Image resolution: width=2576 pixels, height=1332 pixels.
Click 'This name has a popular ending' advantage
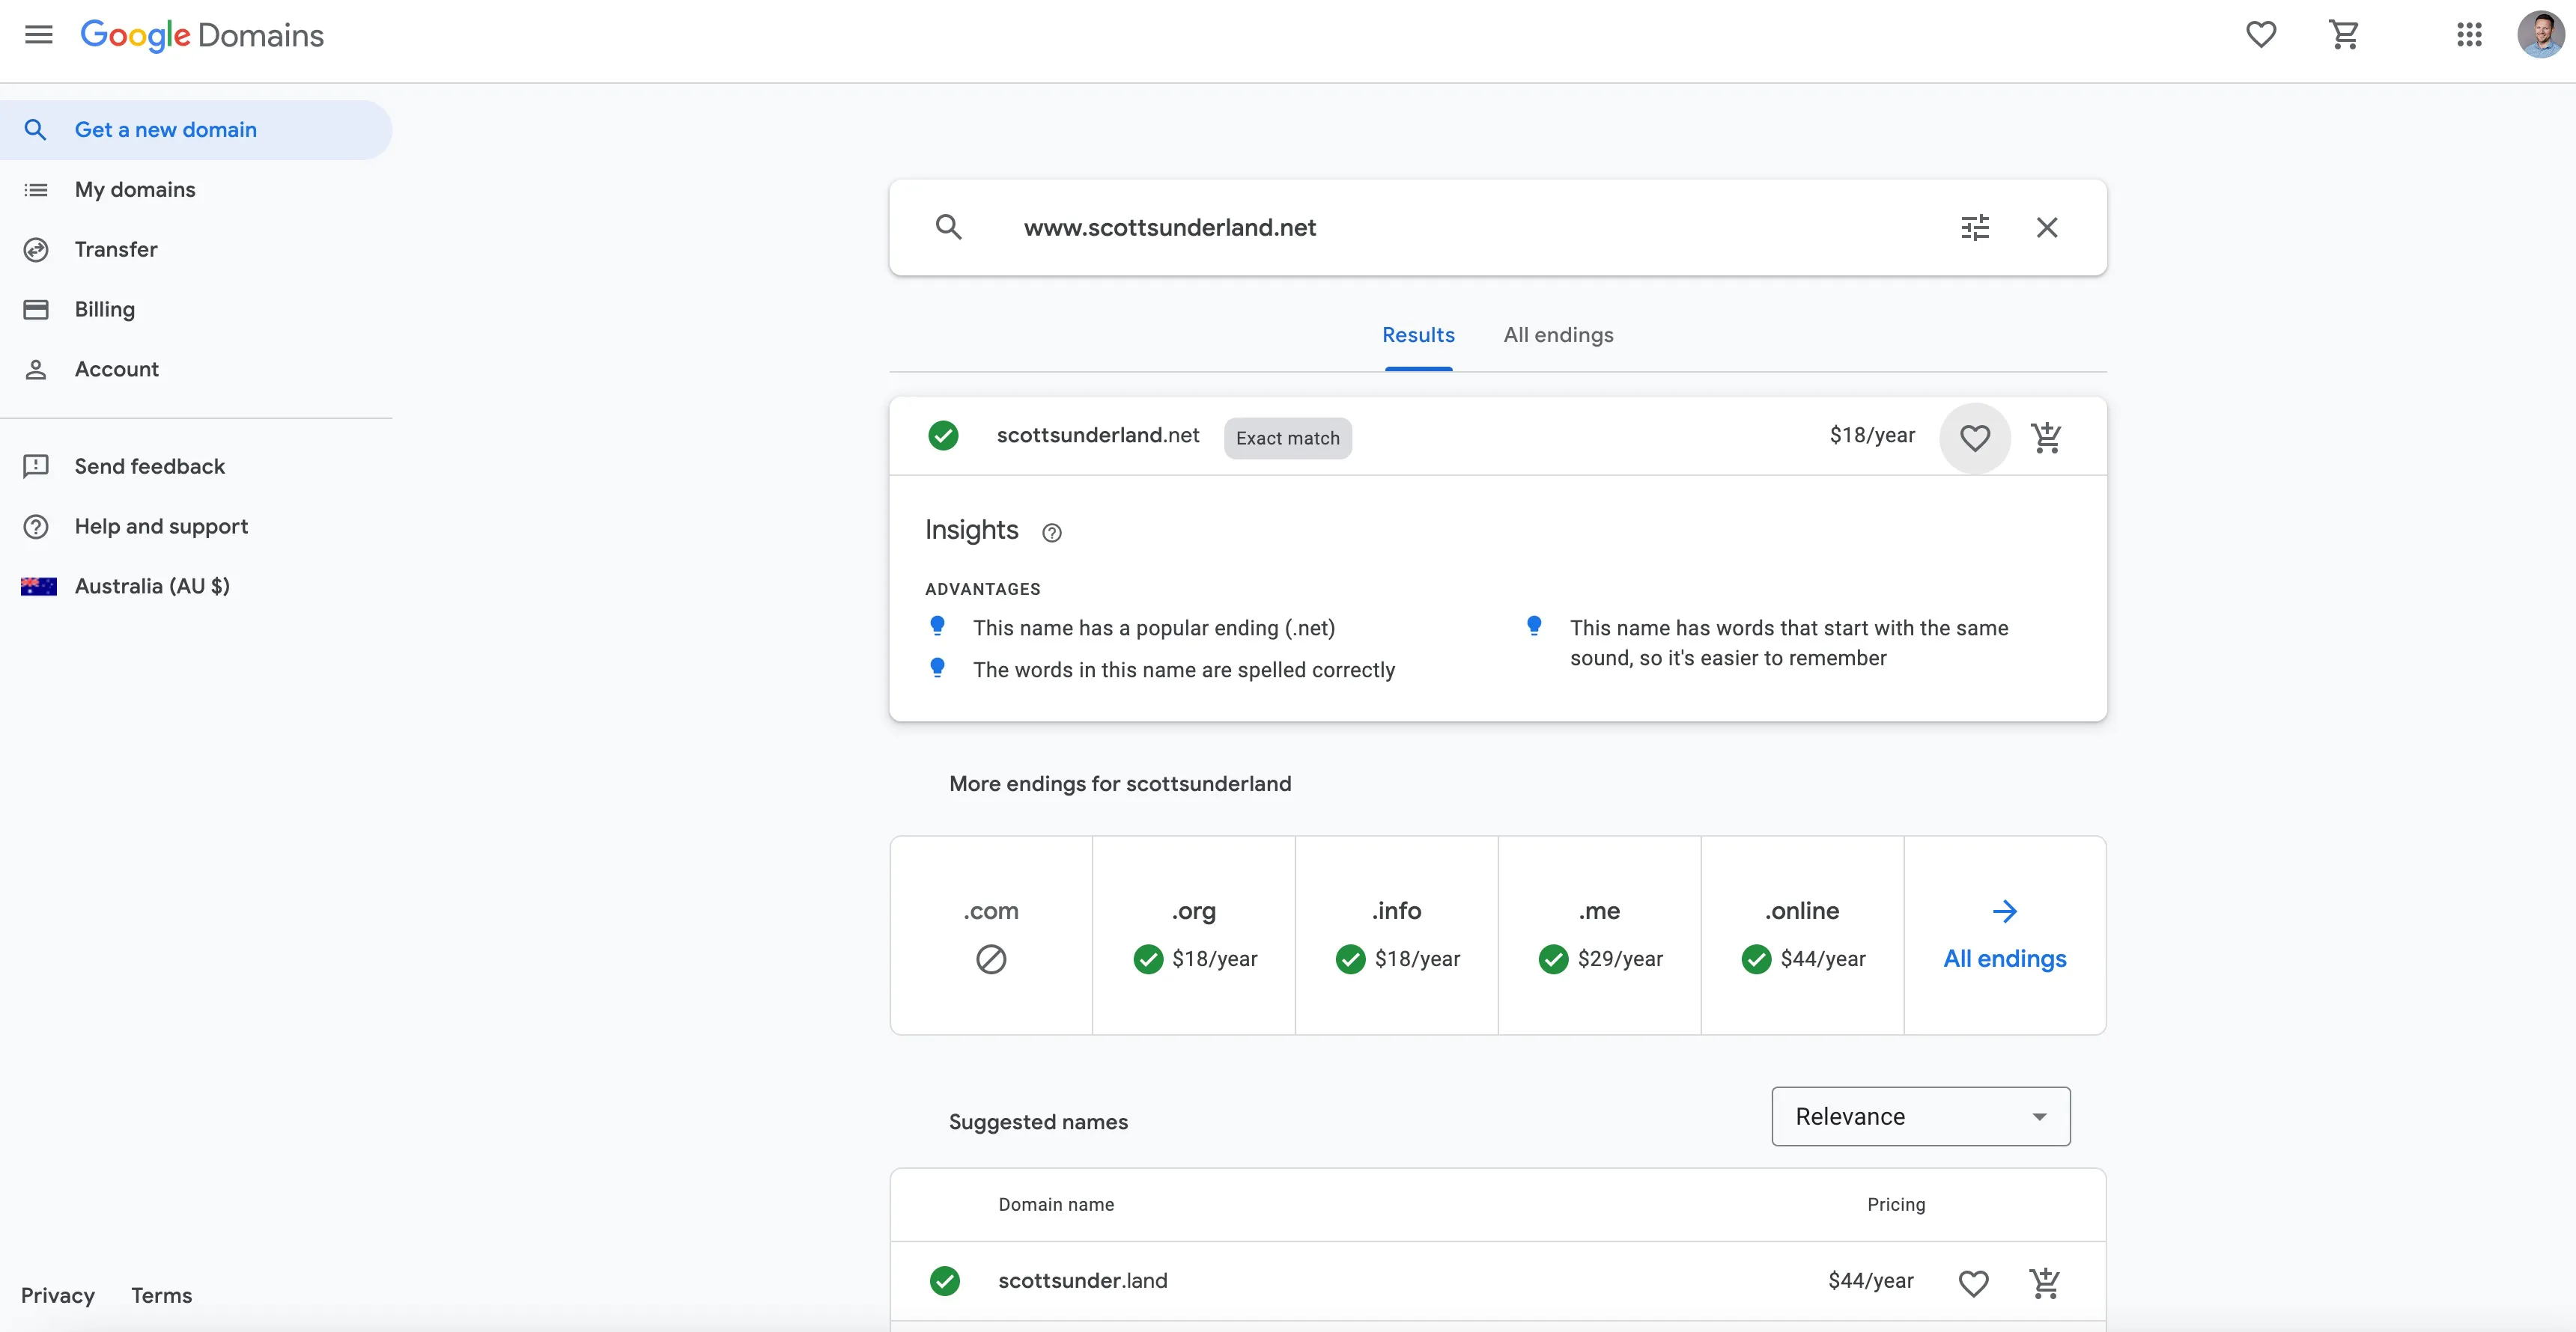(1154, 629)
